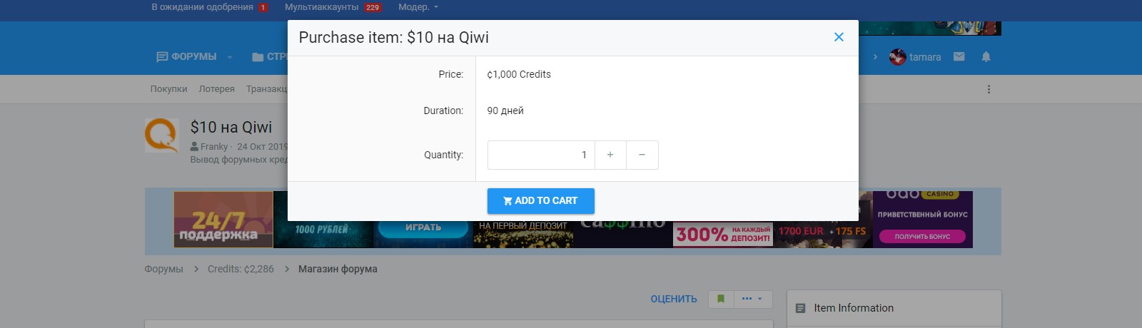Decrease quantity with the minus button
Image resolution: width=1142 pixels, height=328 pixels.
[x=642, y=155]
